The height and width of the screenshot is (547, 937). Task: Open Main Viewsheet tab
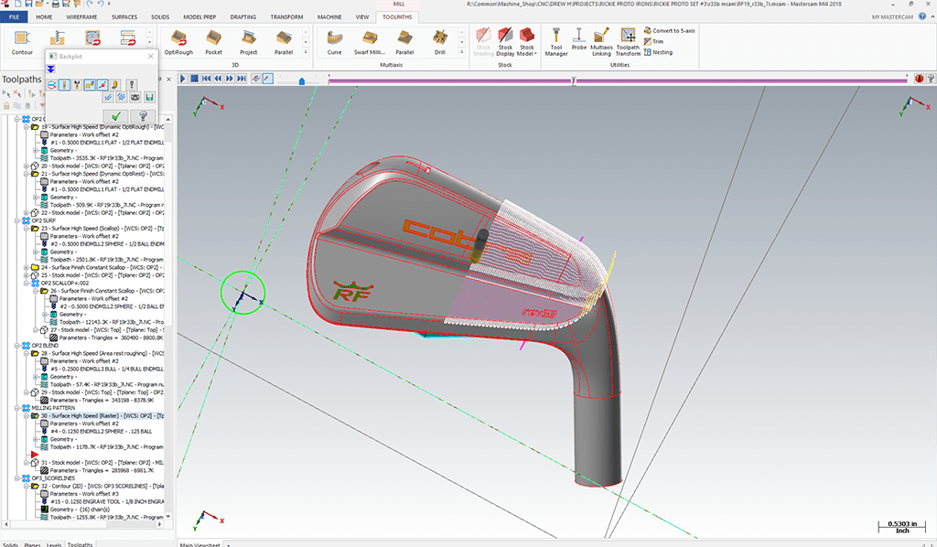(199, 544)
